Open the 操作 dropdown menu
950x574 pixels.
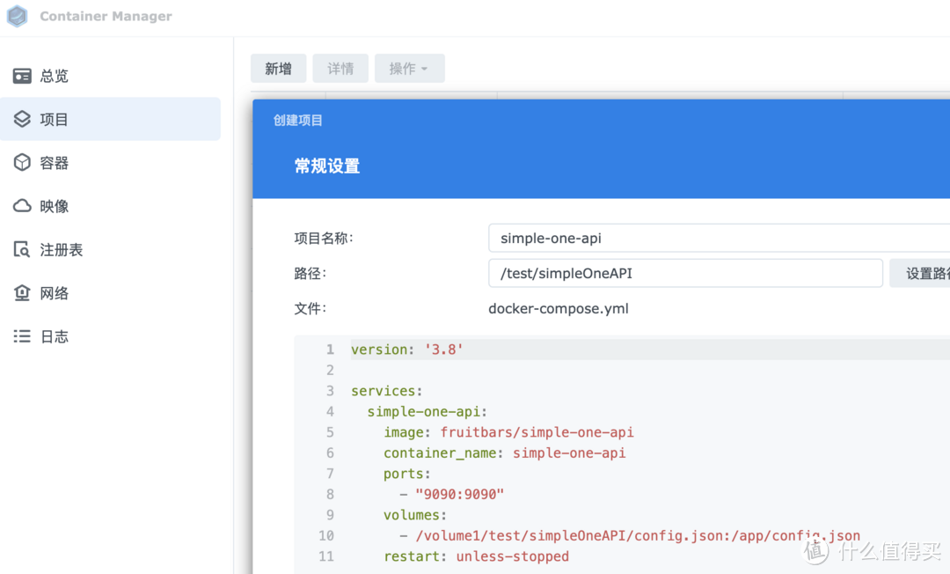click(409, 69)
